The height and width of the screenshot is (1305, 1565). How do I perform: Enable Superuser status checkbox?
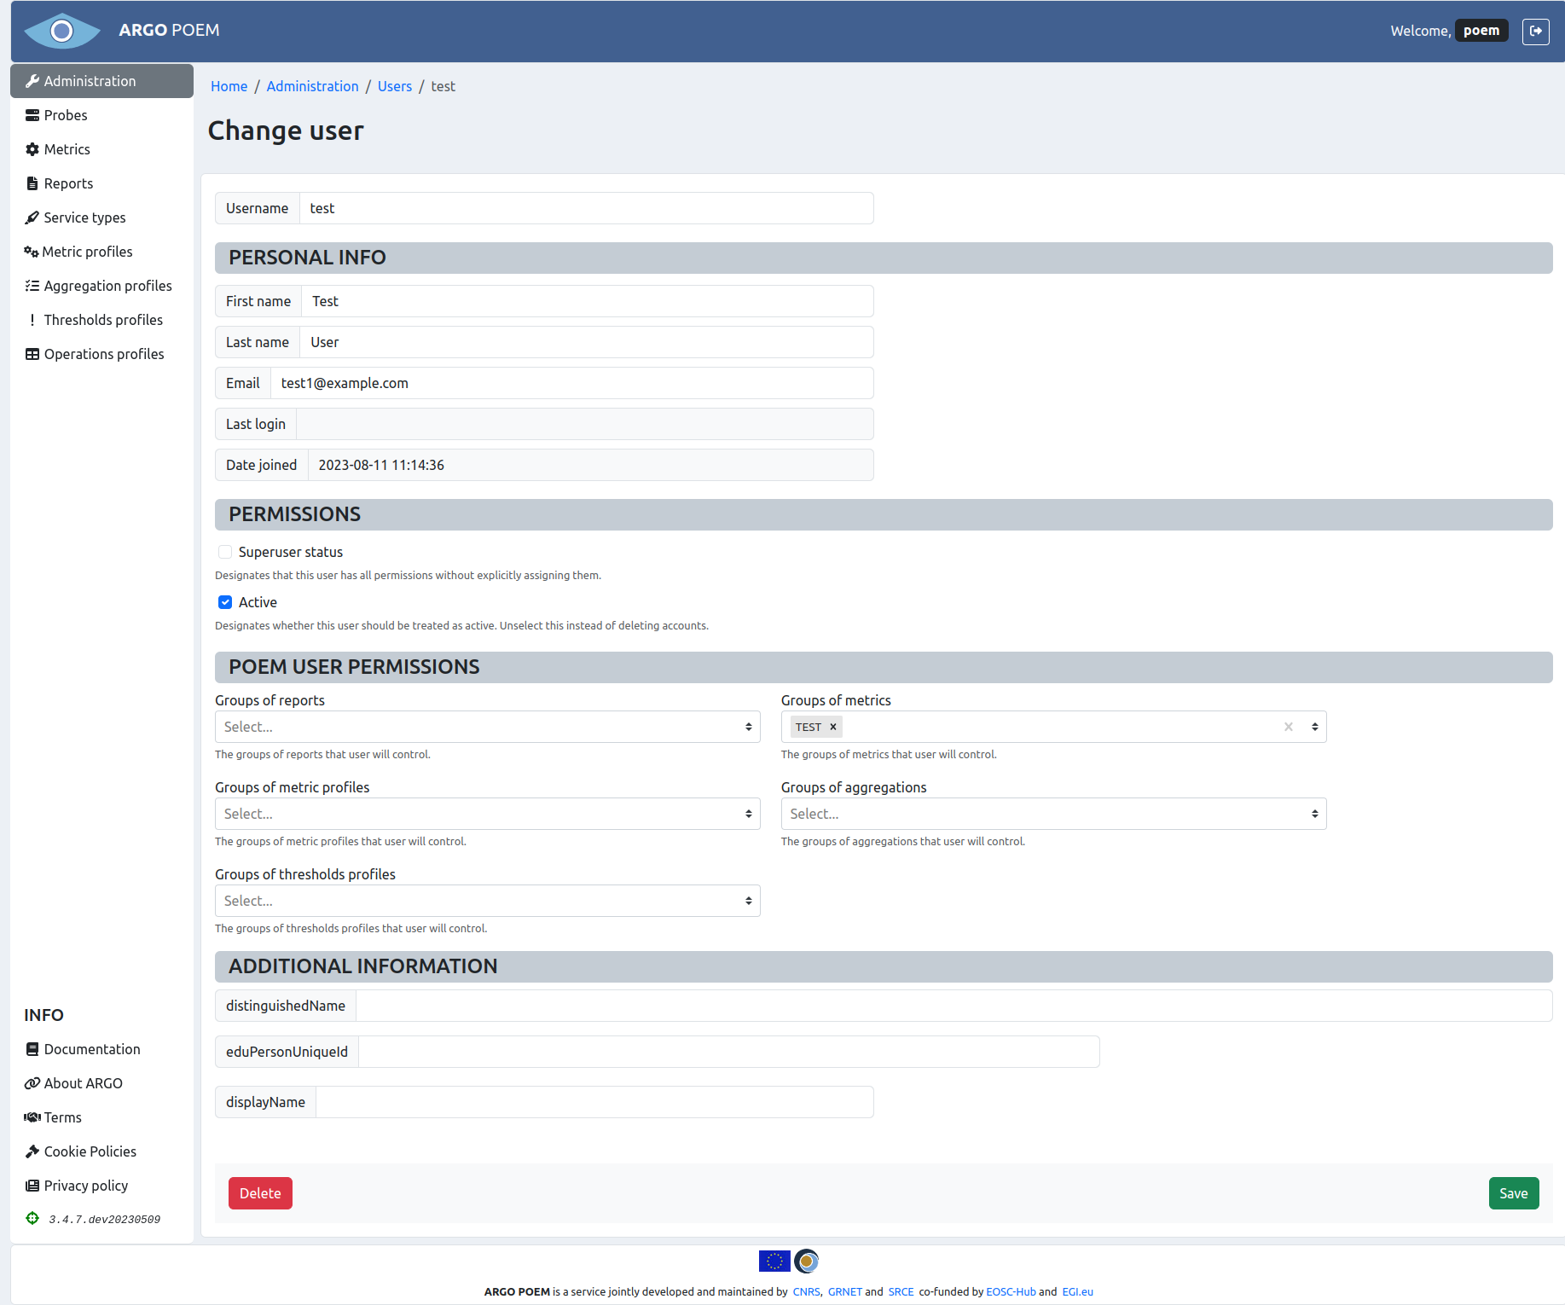pyautogui.click(x=224, y=552)
